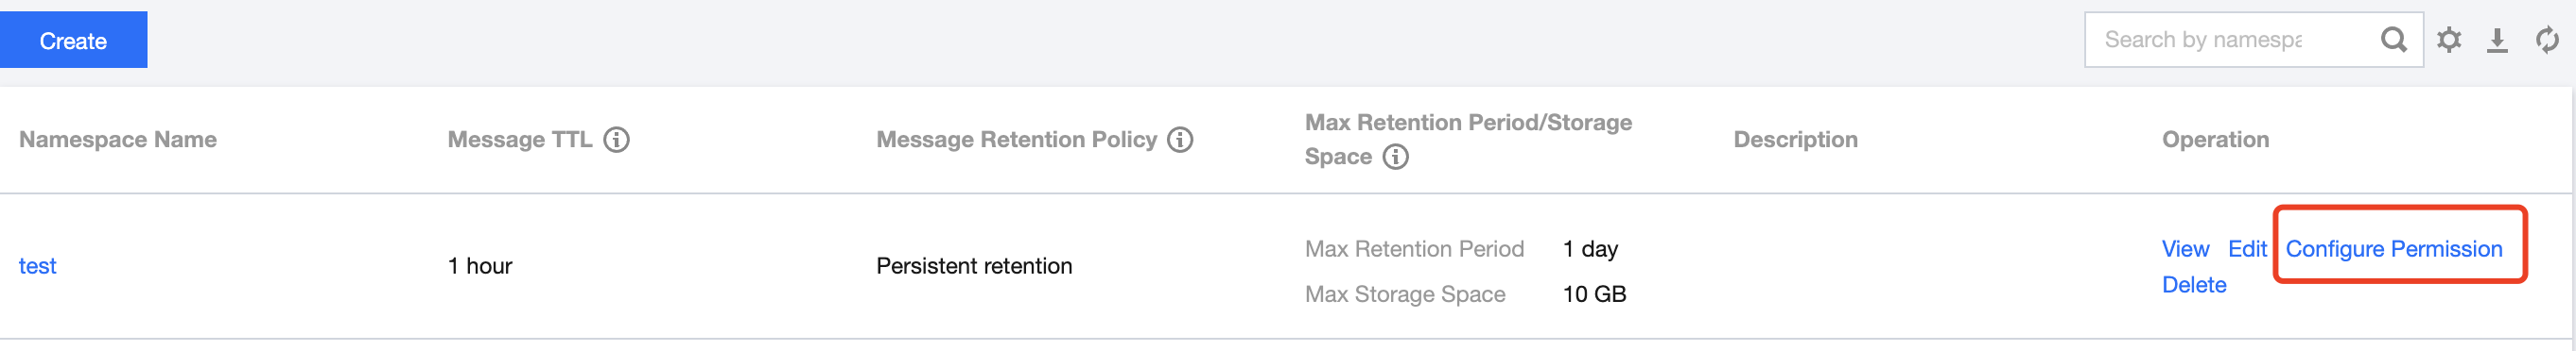Screen dimensions: 2576x351
Task: Refresh the namespace table
Action: [2546, 40]
